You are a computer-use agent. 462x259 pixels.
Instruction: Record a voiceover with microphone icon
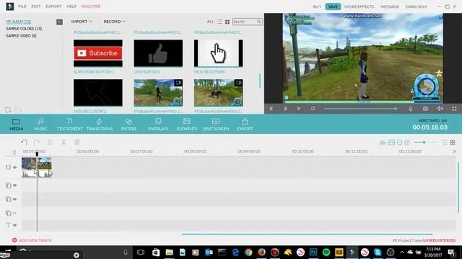point(411,109)
